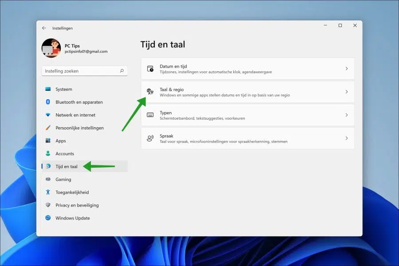Go back using the arrow beside Instellingen
399x266 pixels.
click(44, 28)
